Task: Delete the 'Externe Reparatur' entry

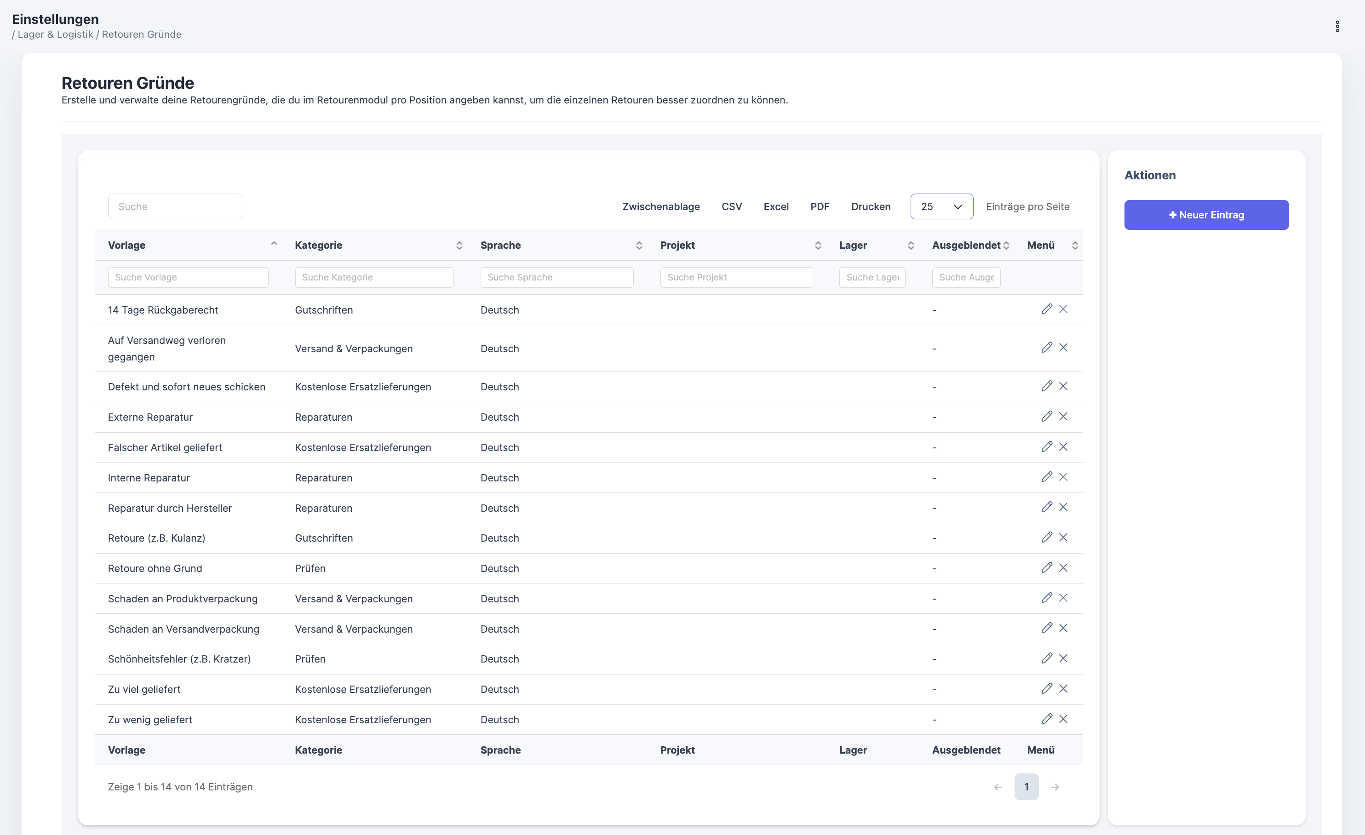Action: (x=1063, y=417)
